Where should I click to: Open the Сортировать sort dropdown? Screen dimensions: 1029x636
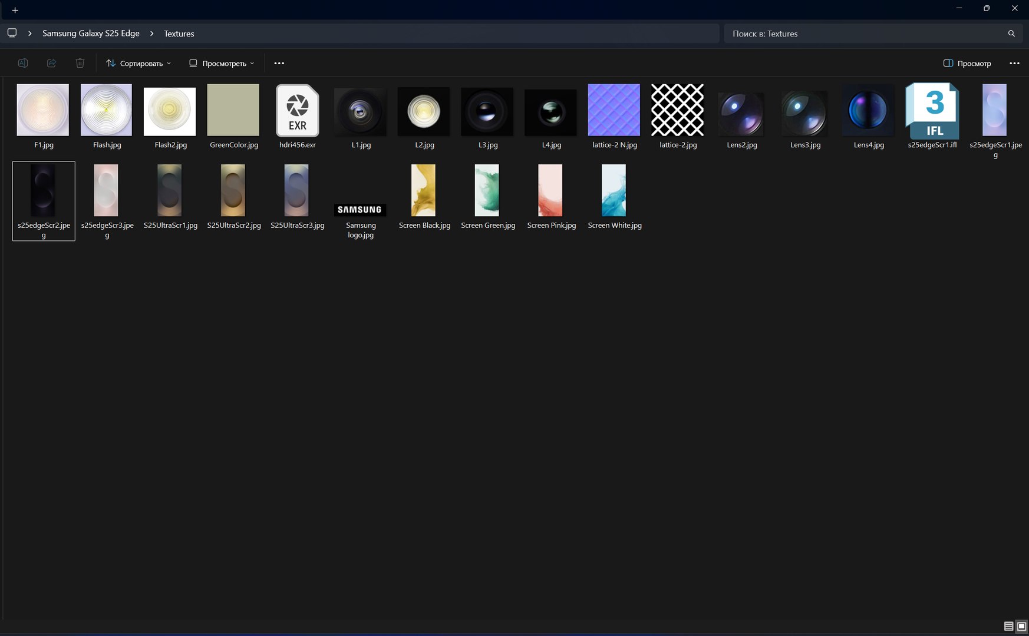(x=138, y=63)
